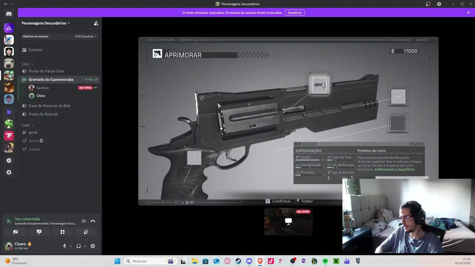
Task: Mute the microphone
Action: pyautogui.click(x=65, y=246)
